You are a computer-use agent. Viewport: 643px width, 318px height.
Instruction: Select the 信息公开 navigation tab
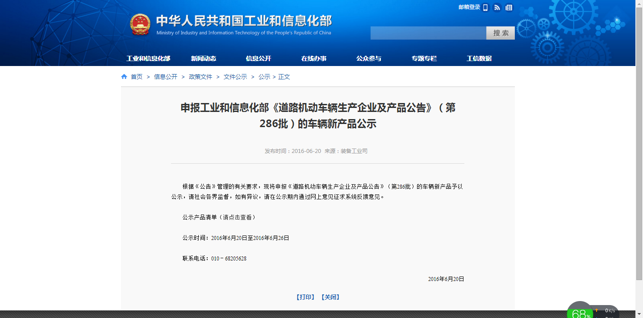click(x=259, y=58)
